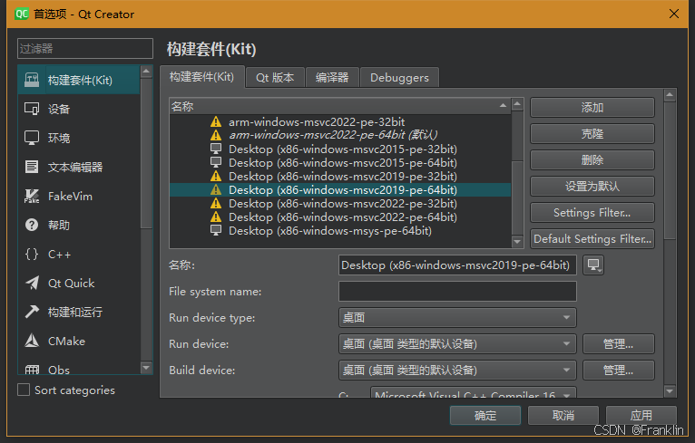695x443 pixels.
Task: Open the Run device type dropdown
Action: point(457,318)
